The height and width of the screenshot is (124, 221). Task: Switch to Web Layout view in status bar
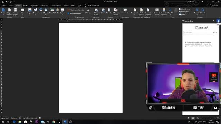198,118
